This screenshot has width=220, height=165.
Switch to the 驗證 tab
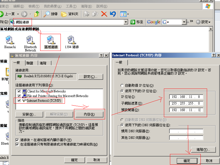pos(30,63)
